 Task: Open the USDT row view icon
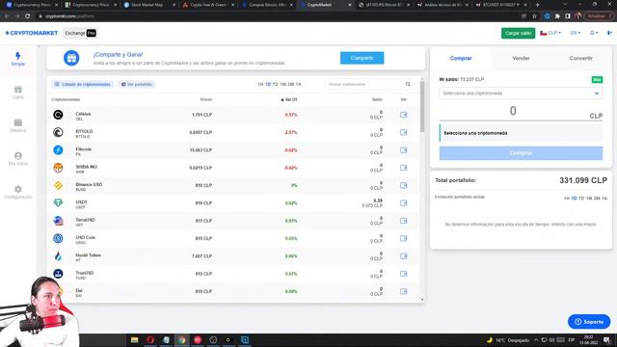click(x=403, y=203)
